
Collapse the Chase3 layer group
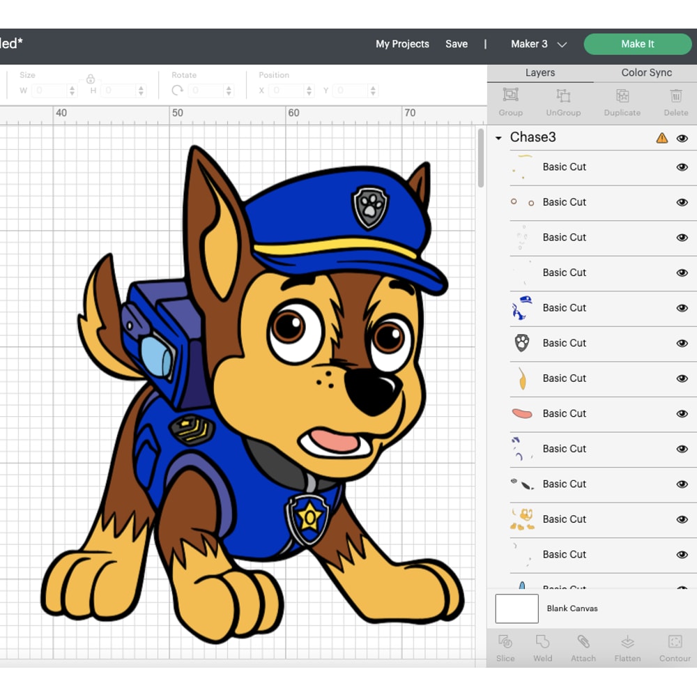[x=498, y=138]
